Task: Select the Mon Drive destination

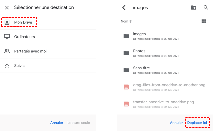Action: click(23, 22)
